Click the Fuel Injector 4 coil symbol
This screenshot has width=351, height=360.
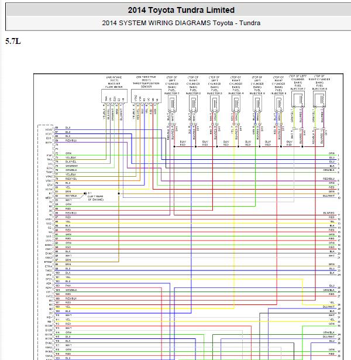pos(236,104)
